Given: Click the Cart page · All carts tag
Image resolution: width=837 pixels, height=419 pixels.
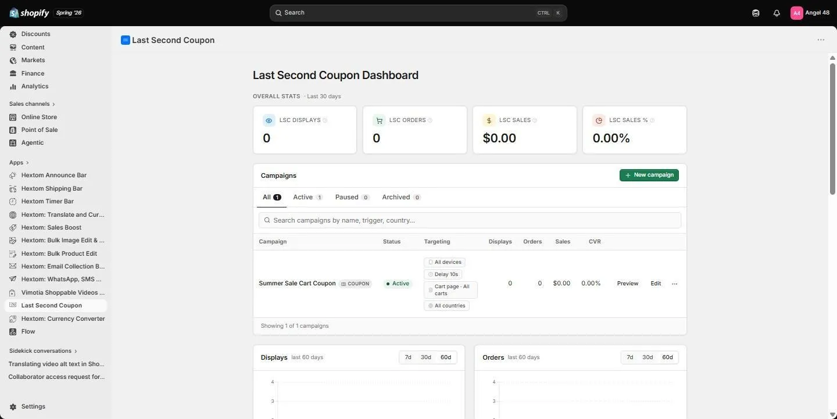Looking at the screenshot, I should (450, 290).
